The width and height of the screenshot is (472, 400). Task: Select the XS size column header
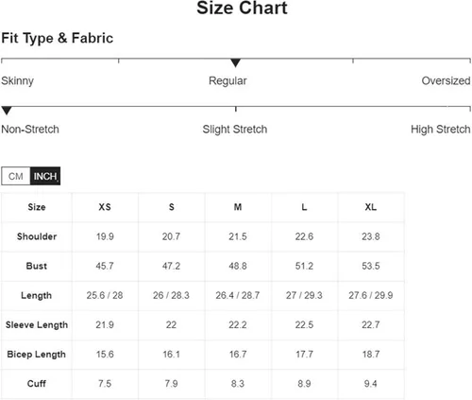[105, 207]
